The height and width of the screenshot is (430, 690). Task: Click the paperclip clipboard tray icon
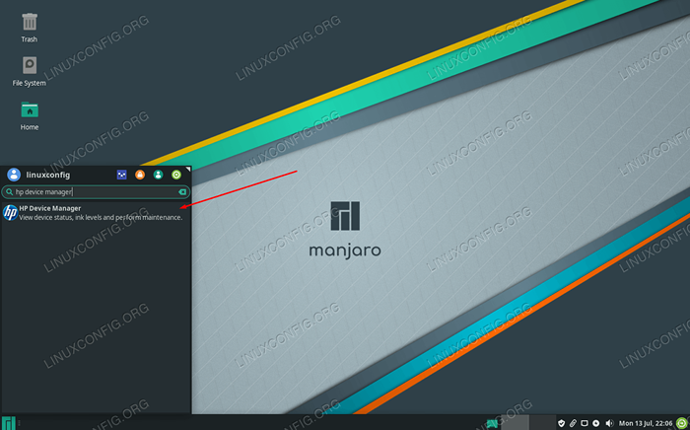[x=573, y=423]
